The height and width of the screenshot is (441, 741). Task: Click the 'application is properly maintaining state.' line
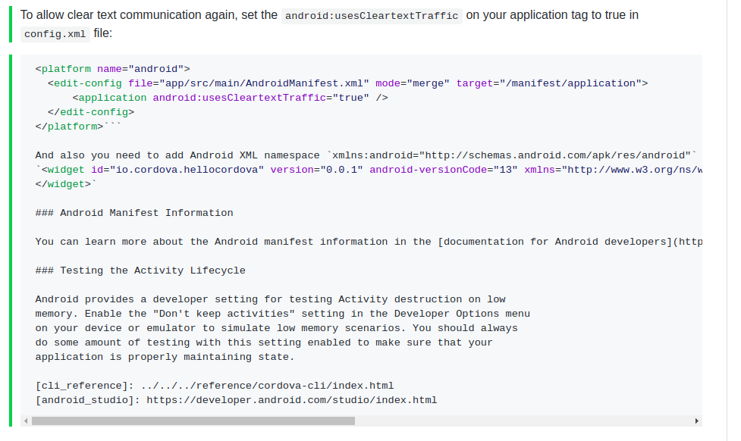(165, 357)
